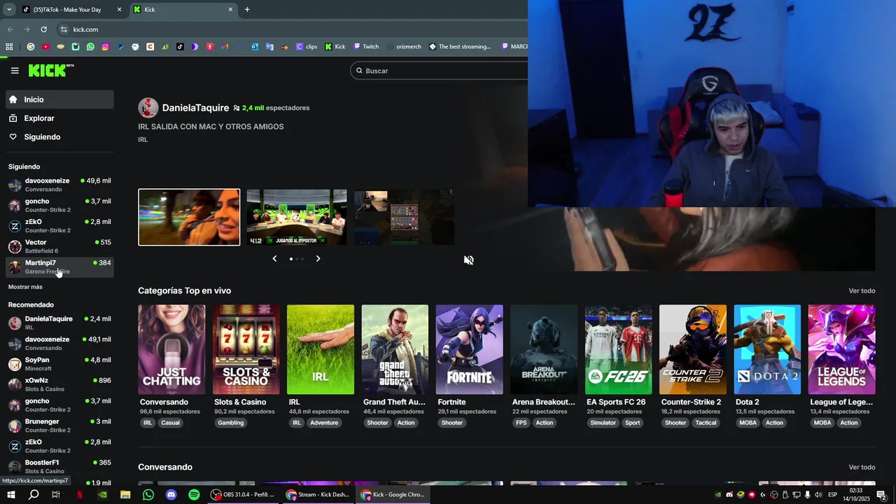Click the Adventure tag under IRL
This screenshot has height=504, width=896.
(x=324, y=423)
